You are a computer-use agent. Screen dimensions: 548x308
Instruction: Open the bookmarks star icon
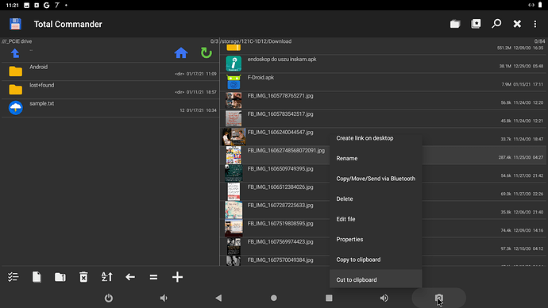(x=476, y=24)
